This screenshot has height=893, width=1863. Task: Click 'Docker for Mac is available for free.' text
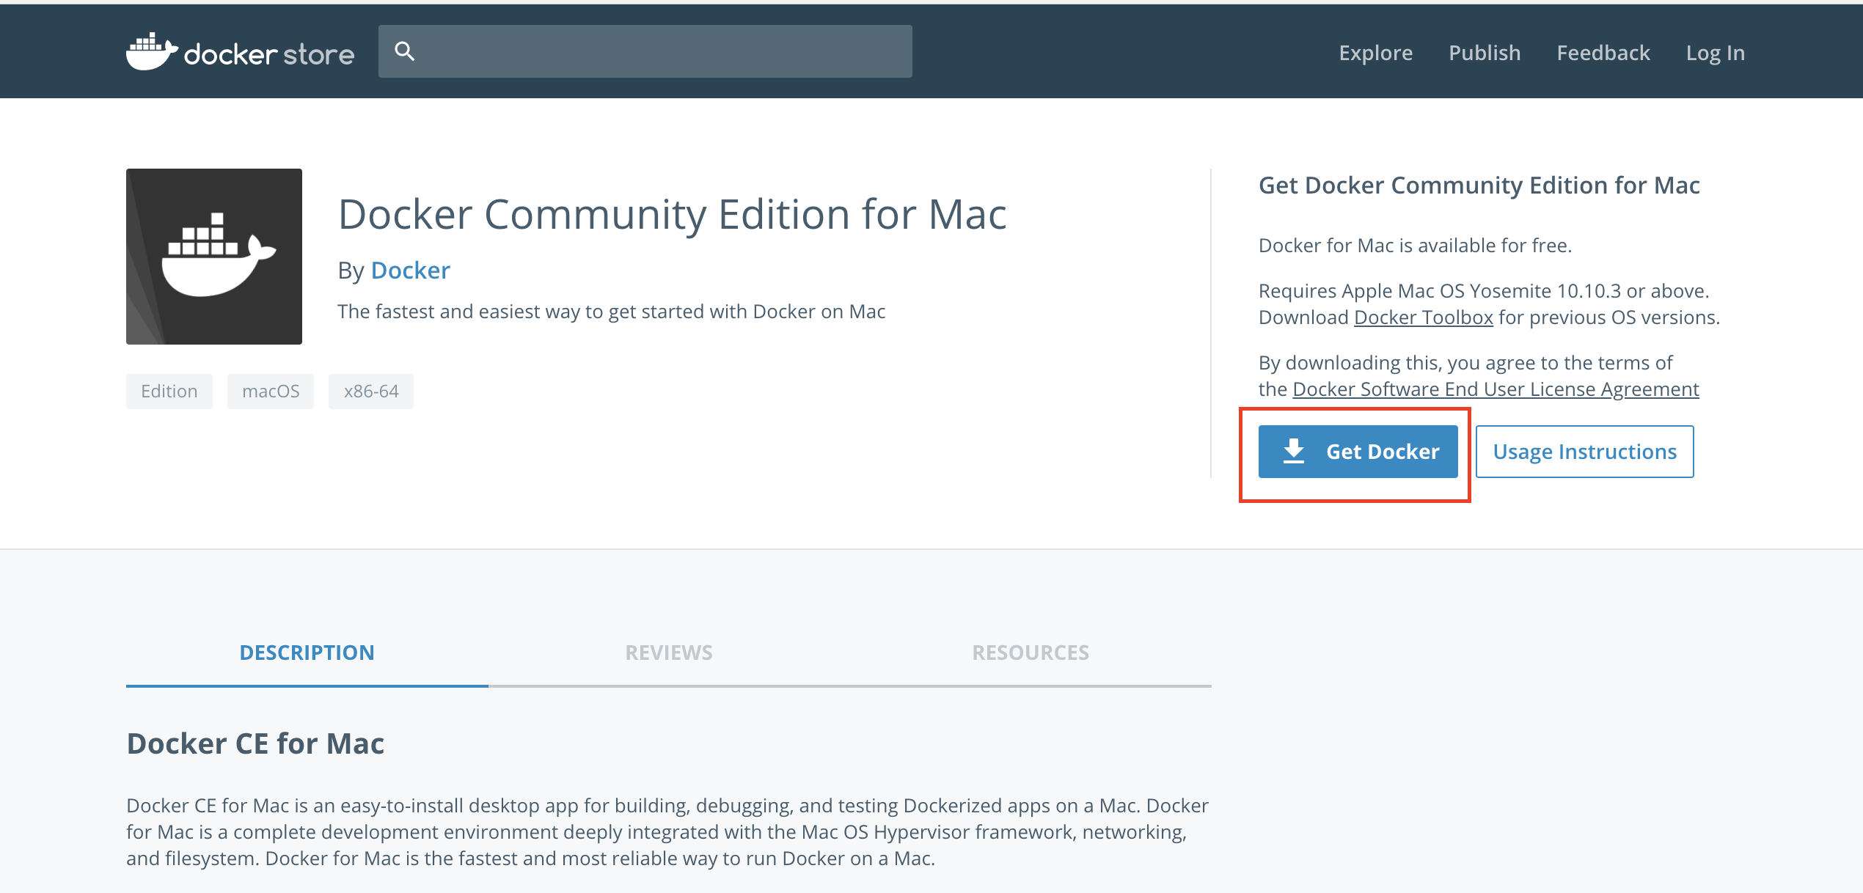tap(1415, 246)
